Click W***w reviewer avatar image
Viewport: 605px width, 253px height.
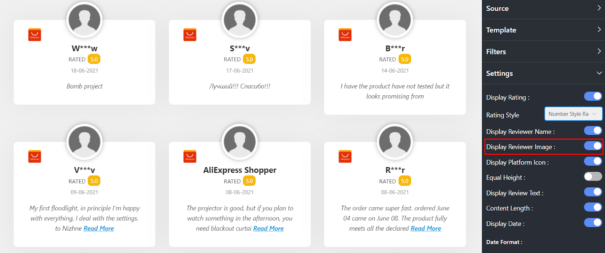[x=84, y=20]
